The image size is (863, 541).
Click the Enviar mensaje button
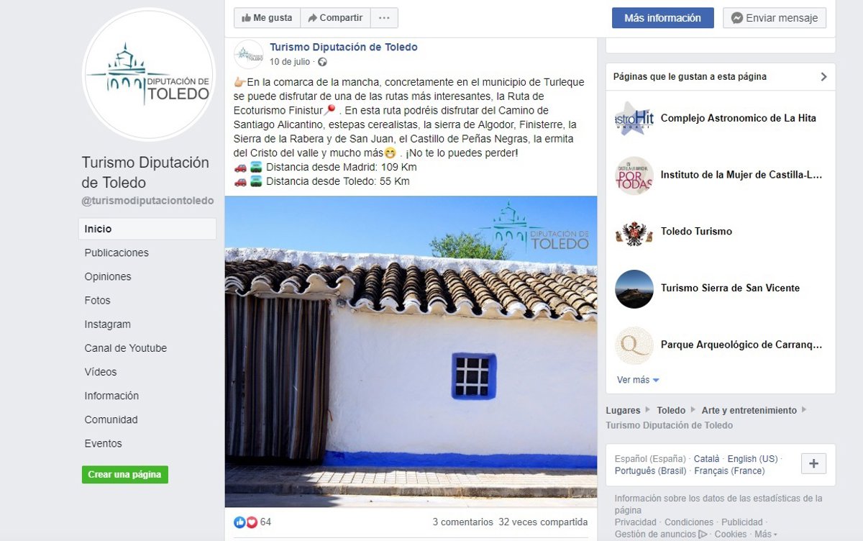[x=775, y=18]
